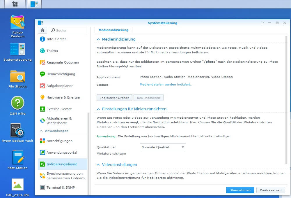The image size is (291, 198).
Task: Click the home icon in Systemsteuerung
Action: pyautogui.click(x=42, y=30)
